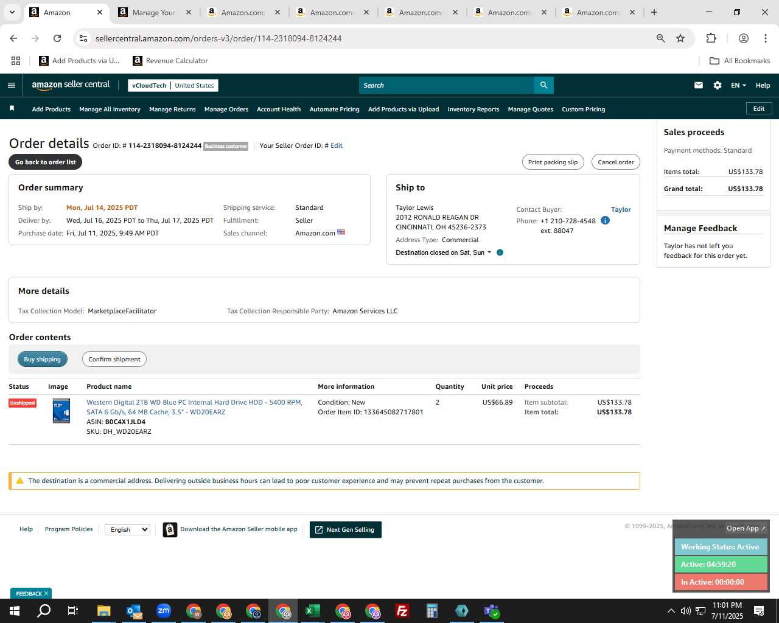Open the Chrome apps grid icon
The image size is (779, 623).
click(x=16, y=61)
